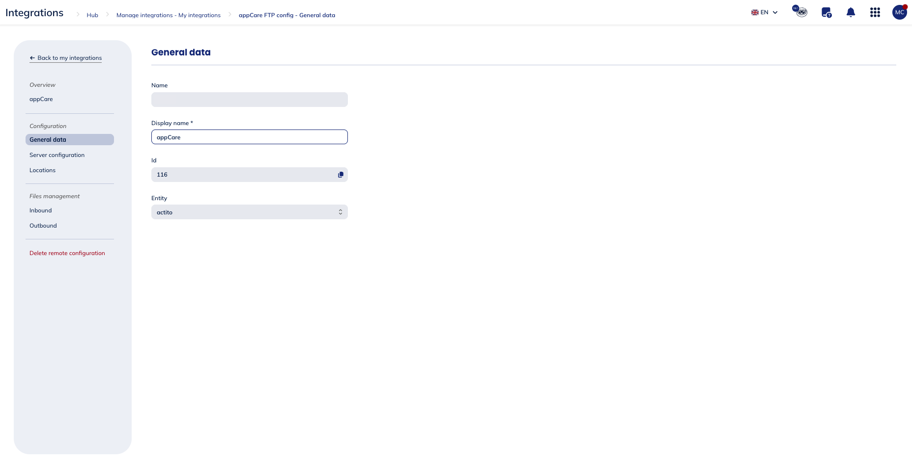This screenshot has width=912, height=467.
Task: Click into the Display name field
Action: coord(249,137)
